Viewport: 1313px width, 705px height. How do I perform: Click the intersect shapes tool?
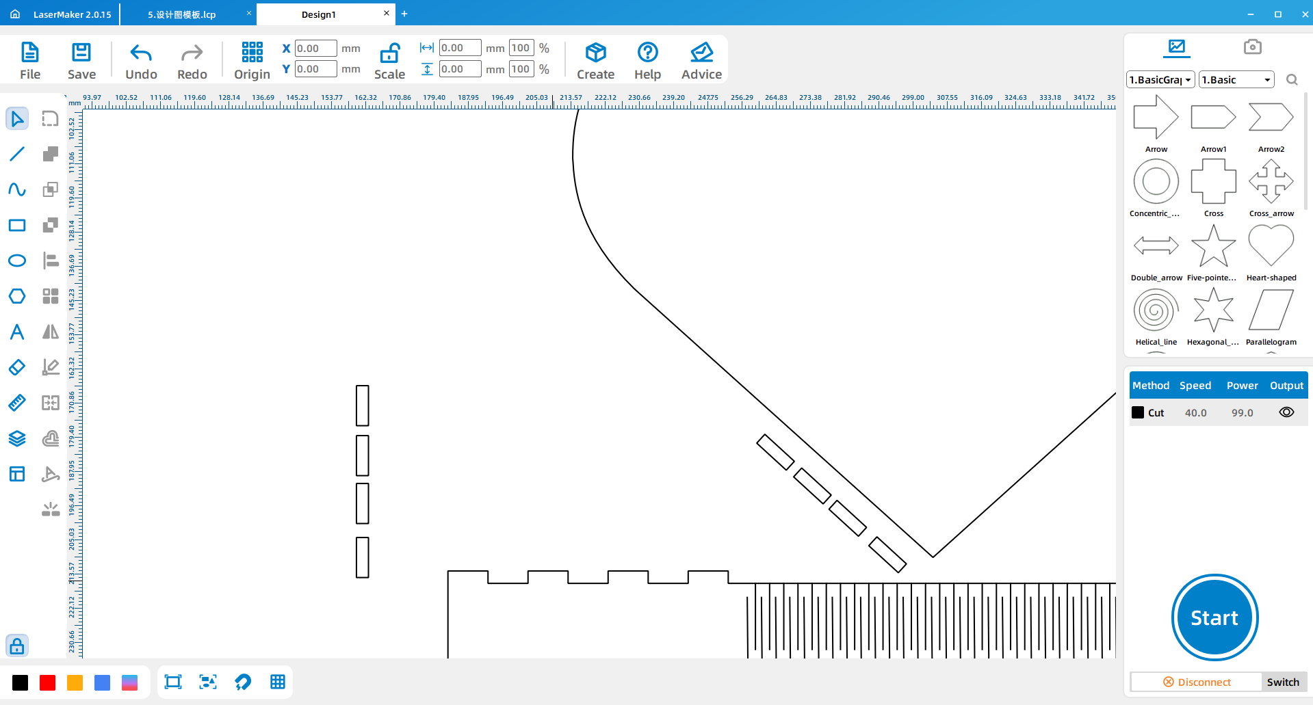pos(50,189)
